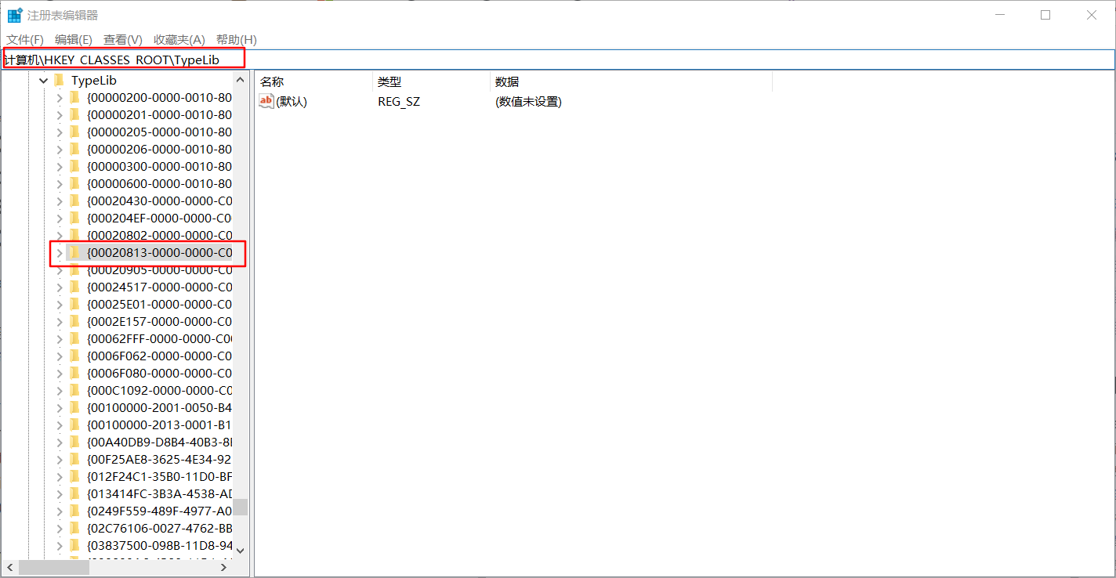Screen dimensions: 1116x578
Task: Expand the {00000206-0000-0010-80 key
Action: tap(60, 149)
